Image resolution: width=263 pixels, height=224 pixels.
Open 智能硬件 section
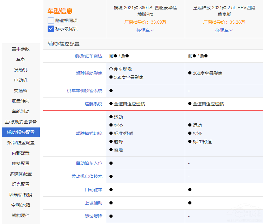21,215
